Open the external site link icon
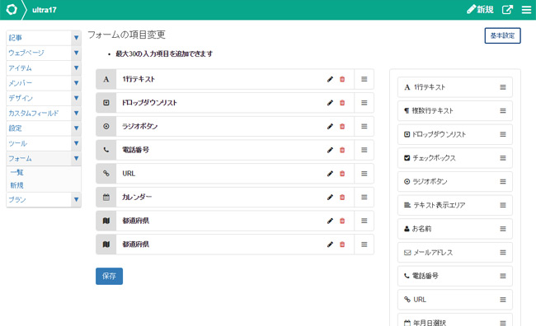This screenshot has height=326, width=536. [507, 10]
